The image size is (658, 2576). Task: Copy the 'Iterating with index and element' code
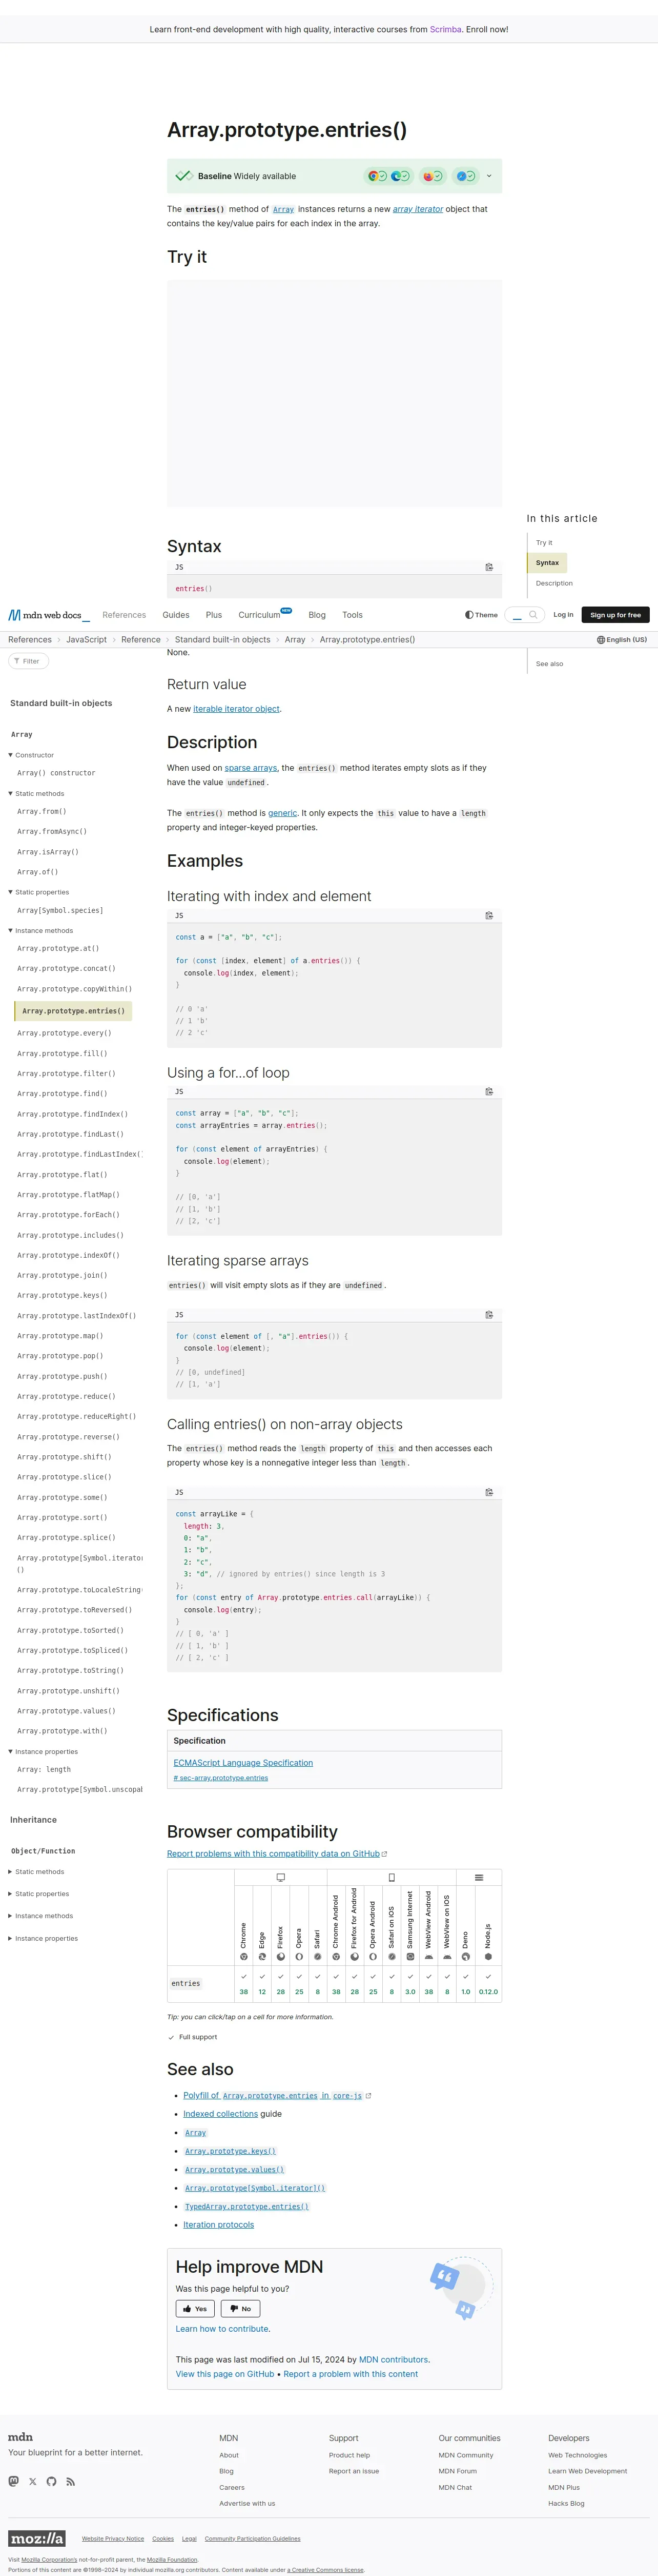[489, 916]
